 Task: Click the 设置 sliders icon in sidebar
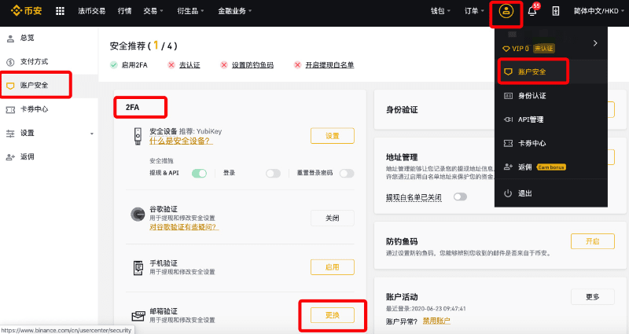10,133
